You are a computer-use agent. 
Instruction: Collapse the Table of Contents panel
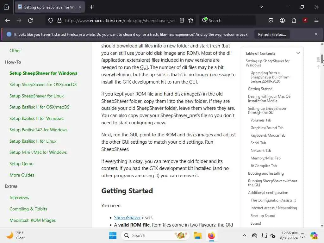298,53
